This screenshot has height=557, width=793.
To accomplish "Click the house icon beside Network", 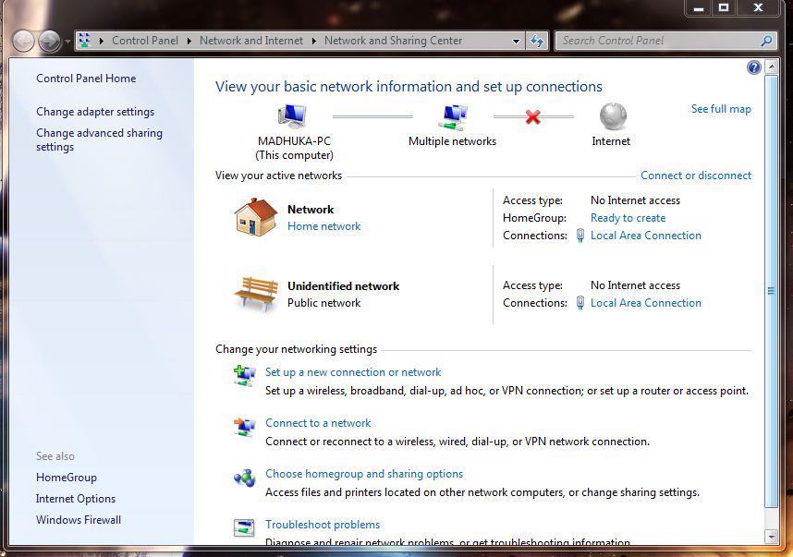I will [254, 217].
